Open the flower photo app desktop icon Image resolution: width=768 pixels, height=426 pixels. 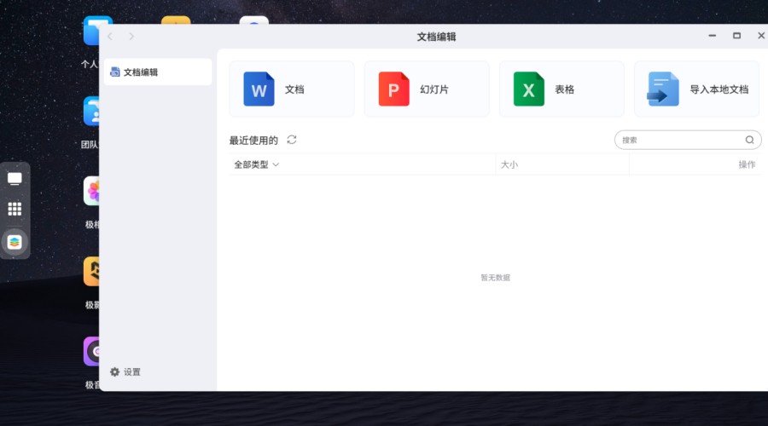click(91, 191)
